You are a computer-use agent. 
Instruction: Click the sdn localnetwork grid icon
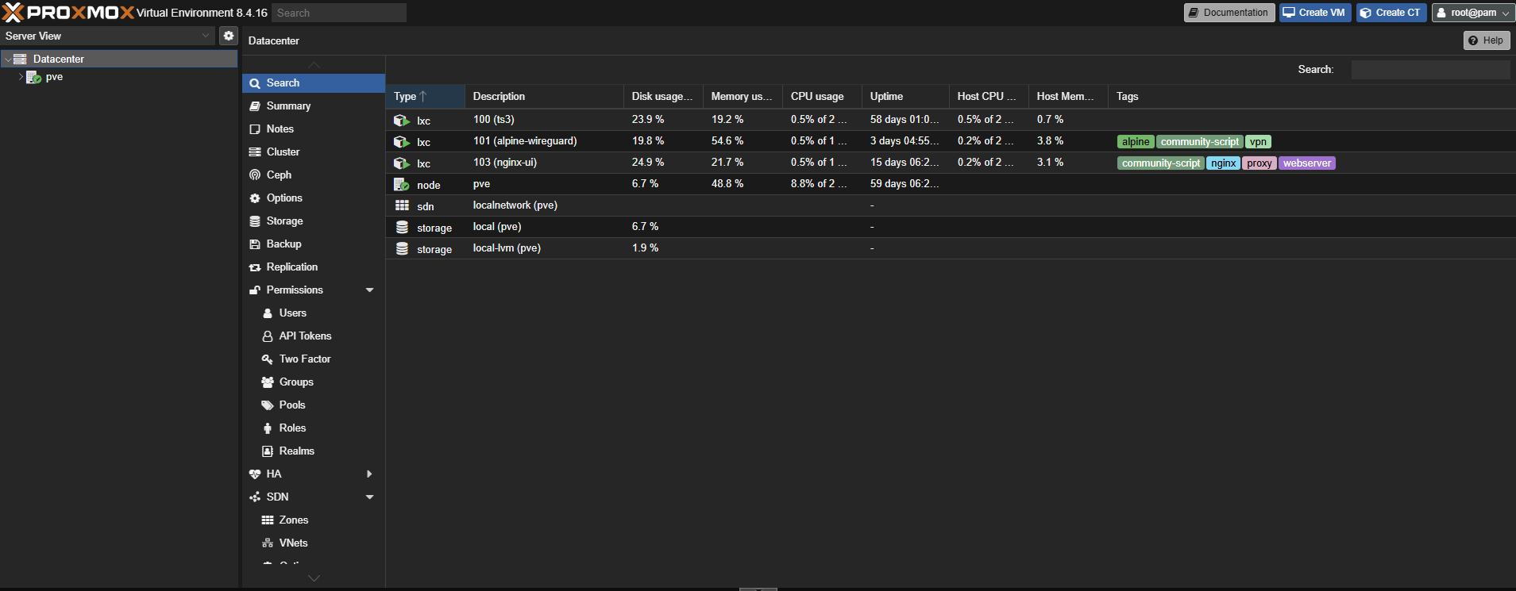[x=402, y=205]
